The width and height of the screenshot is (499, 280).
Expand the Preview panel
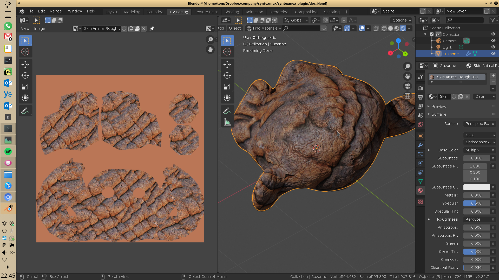click(439, 106)
